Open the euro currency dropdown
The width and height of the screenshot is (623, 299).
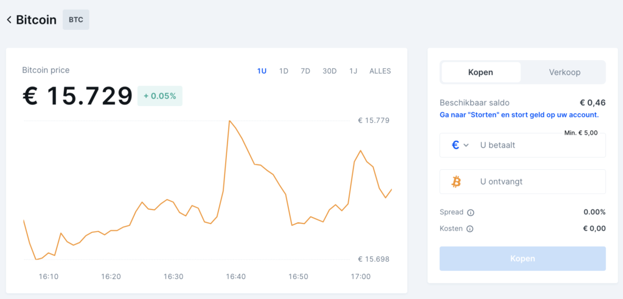click(x=461, y=145)
